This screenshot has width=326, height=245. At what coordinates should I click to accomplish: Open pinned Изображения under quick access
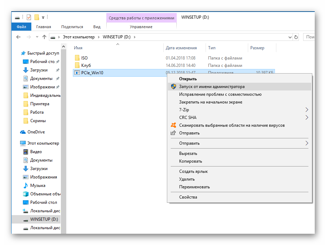tap(41, 87)
